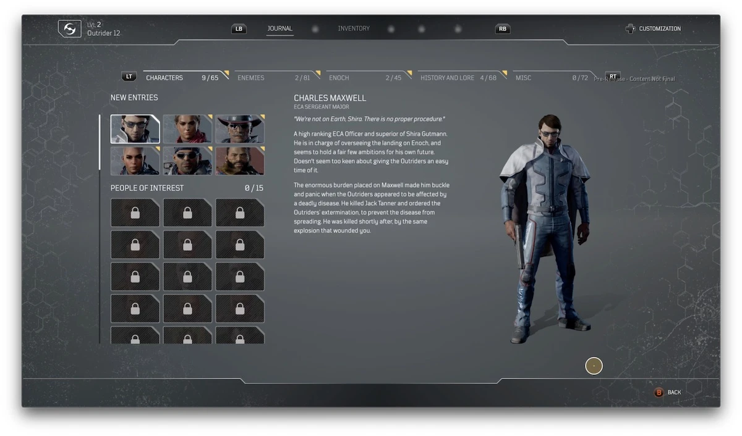The width and height of the screenshot is (742, 436).
Task: Click the "PEOPLE OF INTEREST" heading
Action: (147, 188)
